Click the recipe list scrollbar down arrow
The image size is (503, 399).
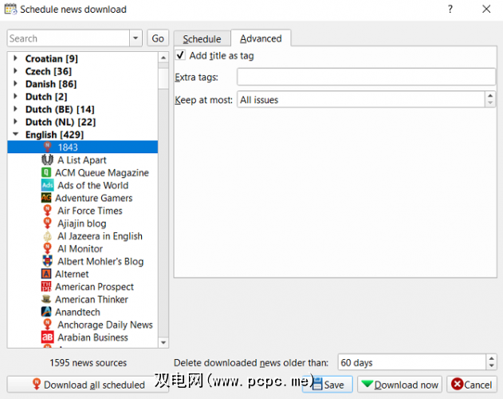163,342
